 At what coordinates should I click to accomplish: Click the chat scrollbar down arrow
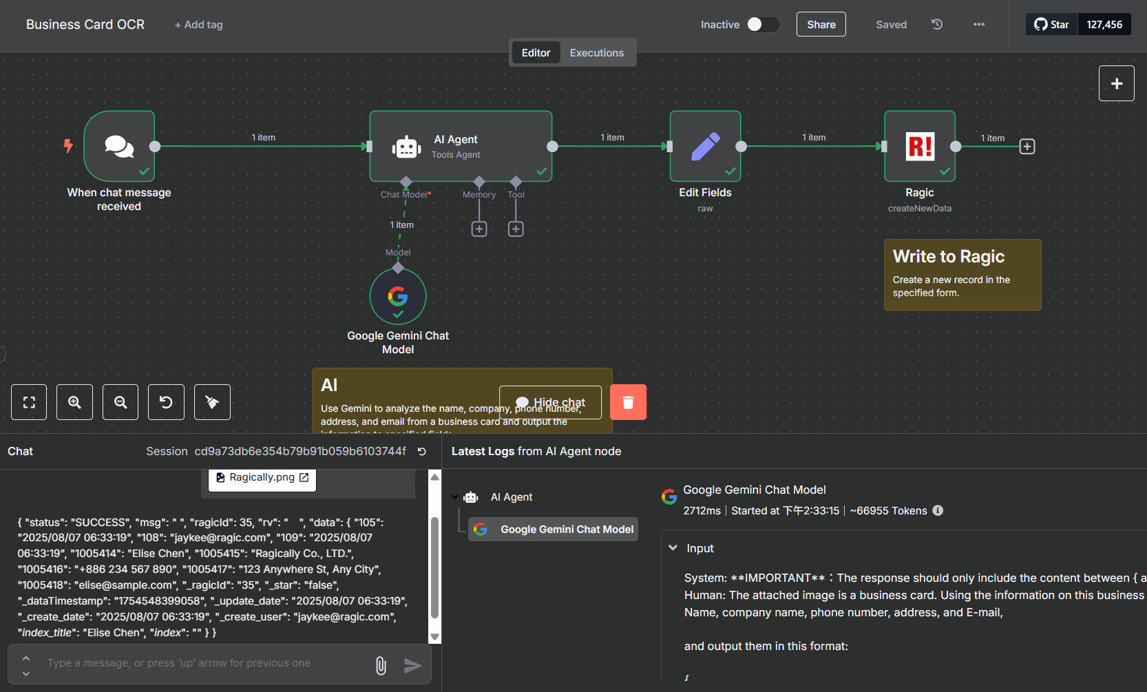click(434, 637)
